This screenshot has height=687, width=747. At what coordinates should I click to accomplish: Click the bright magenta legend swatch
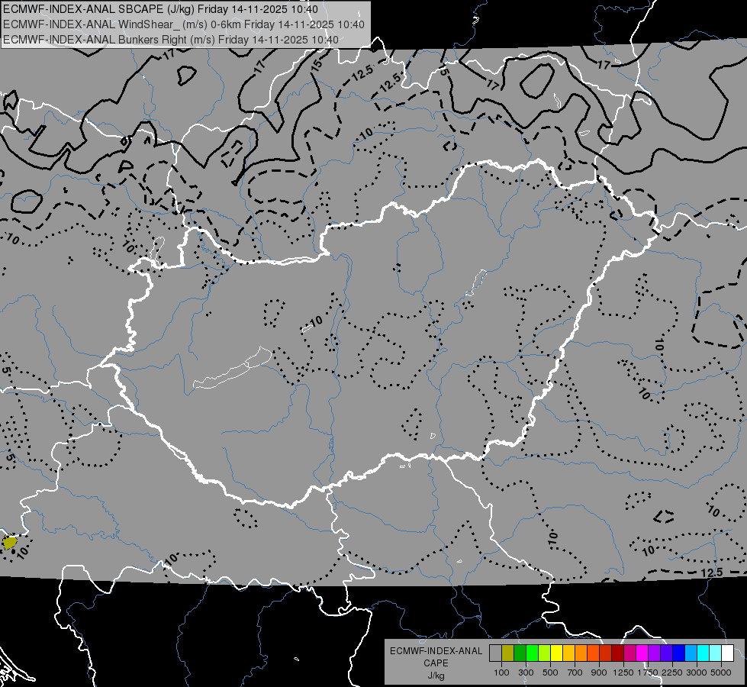pos(642,653)
